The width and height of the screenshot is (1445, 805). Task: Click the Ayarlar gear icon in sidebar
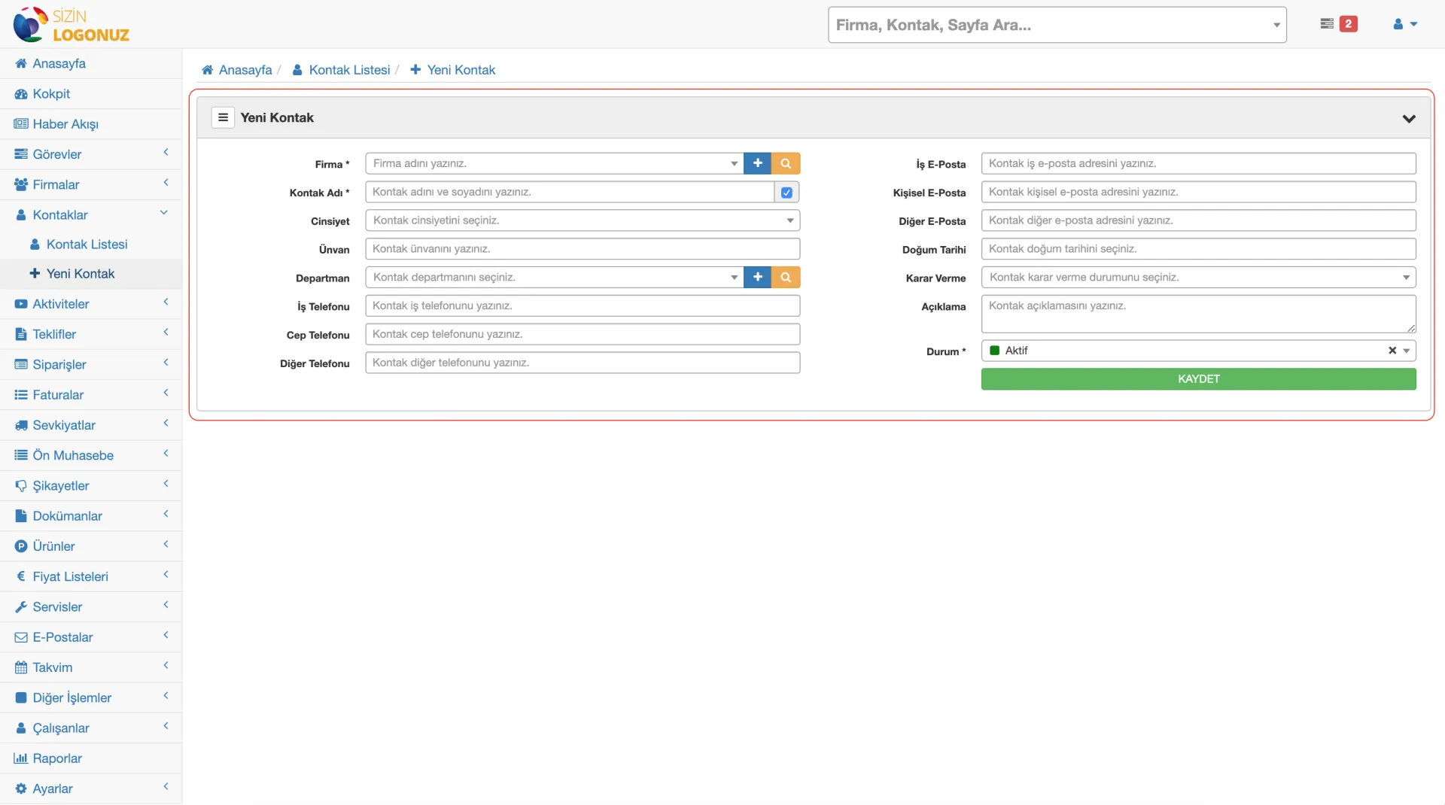[x=20, y=788]
